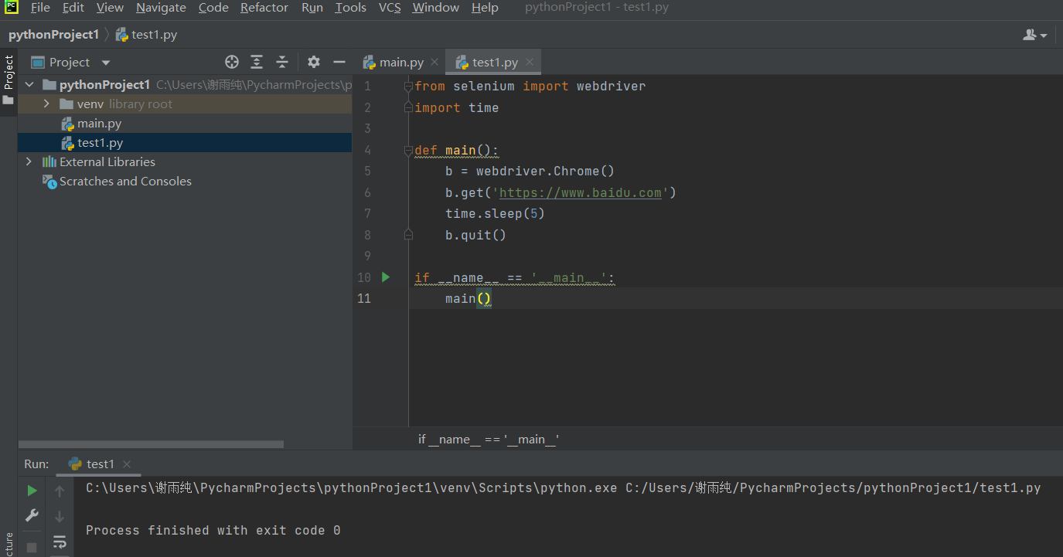
Task: Select Scratches and Consoles
Action: tap(185, 181)
